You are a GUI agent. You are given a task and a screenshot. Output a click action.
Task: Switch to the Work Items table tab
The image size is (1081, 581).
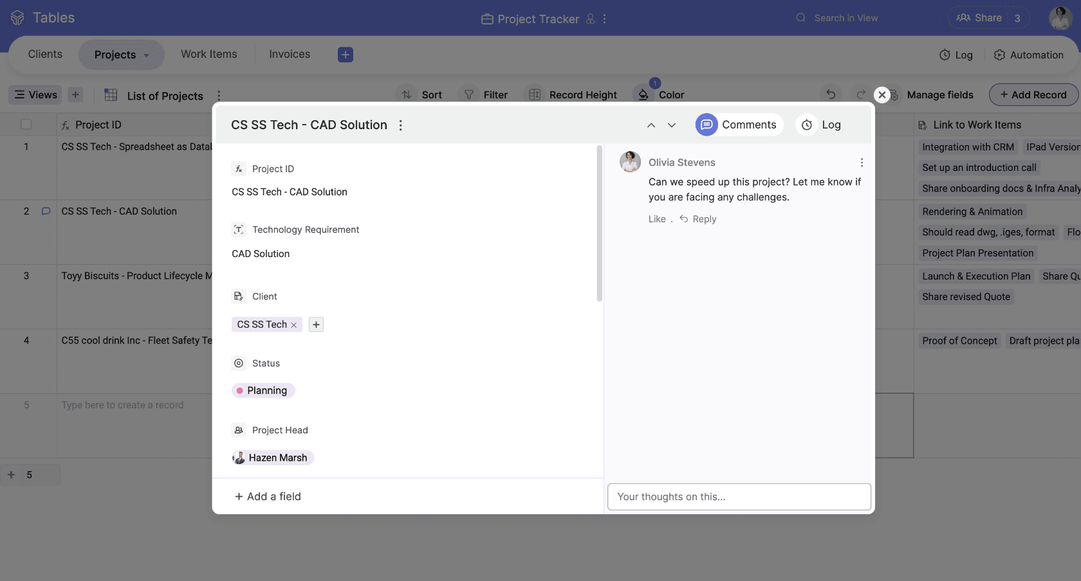pyautogui.click(x=208, y=55)
